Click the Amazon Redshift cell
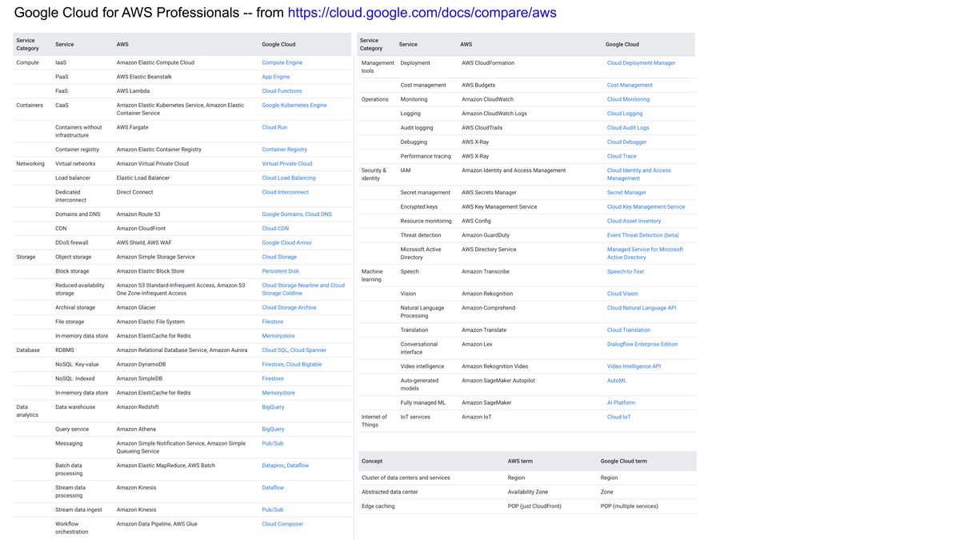Screen dimensions: 960x540 [x=139, y=407]
